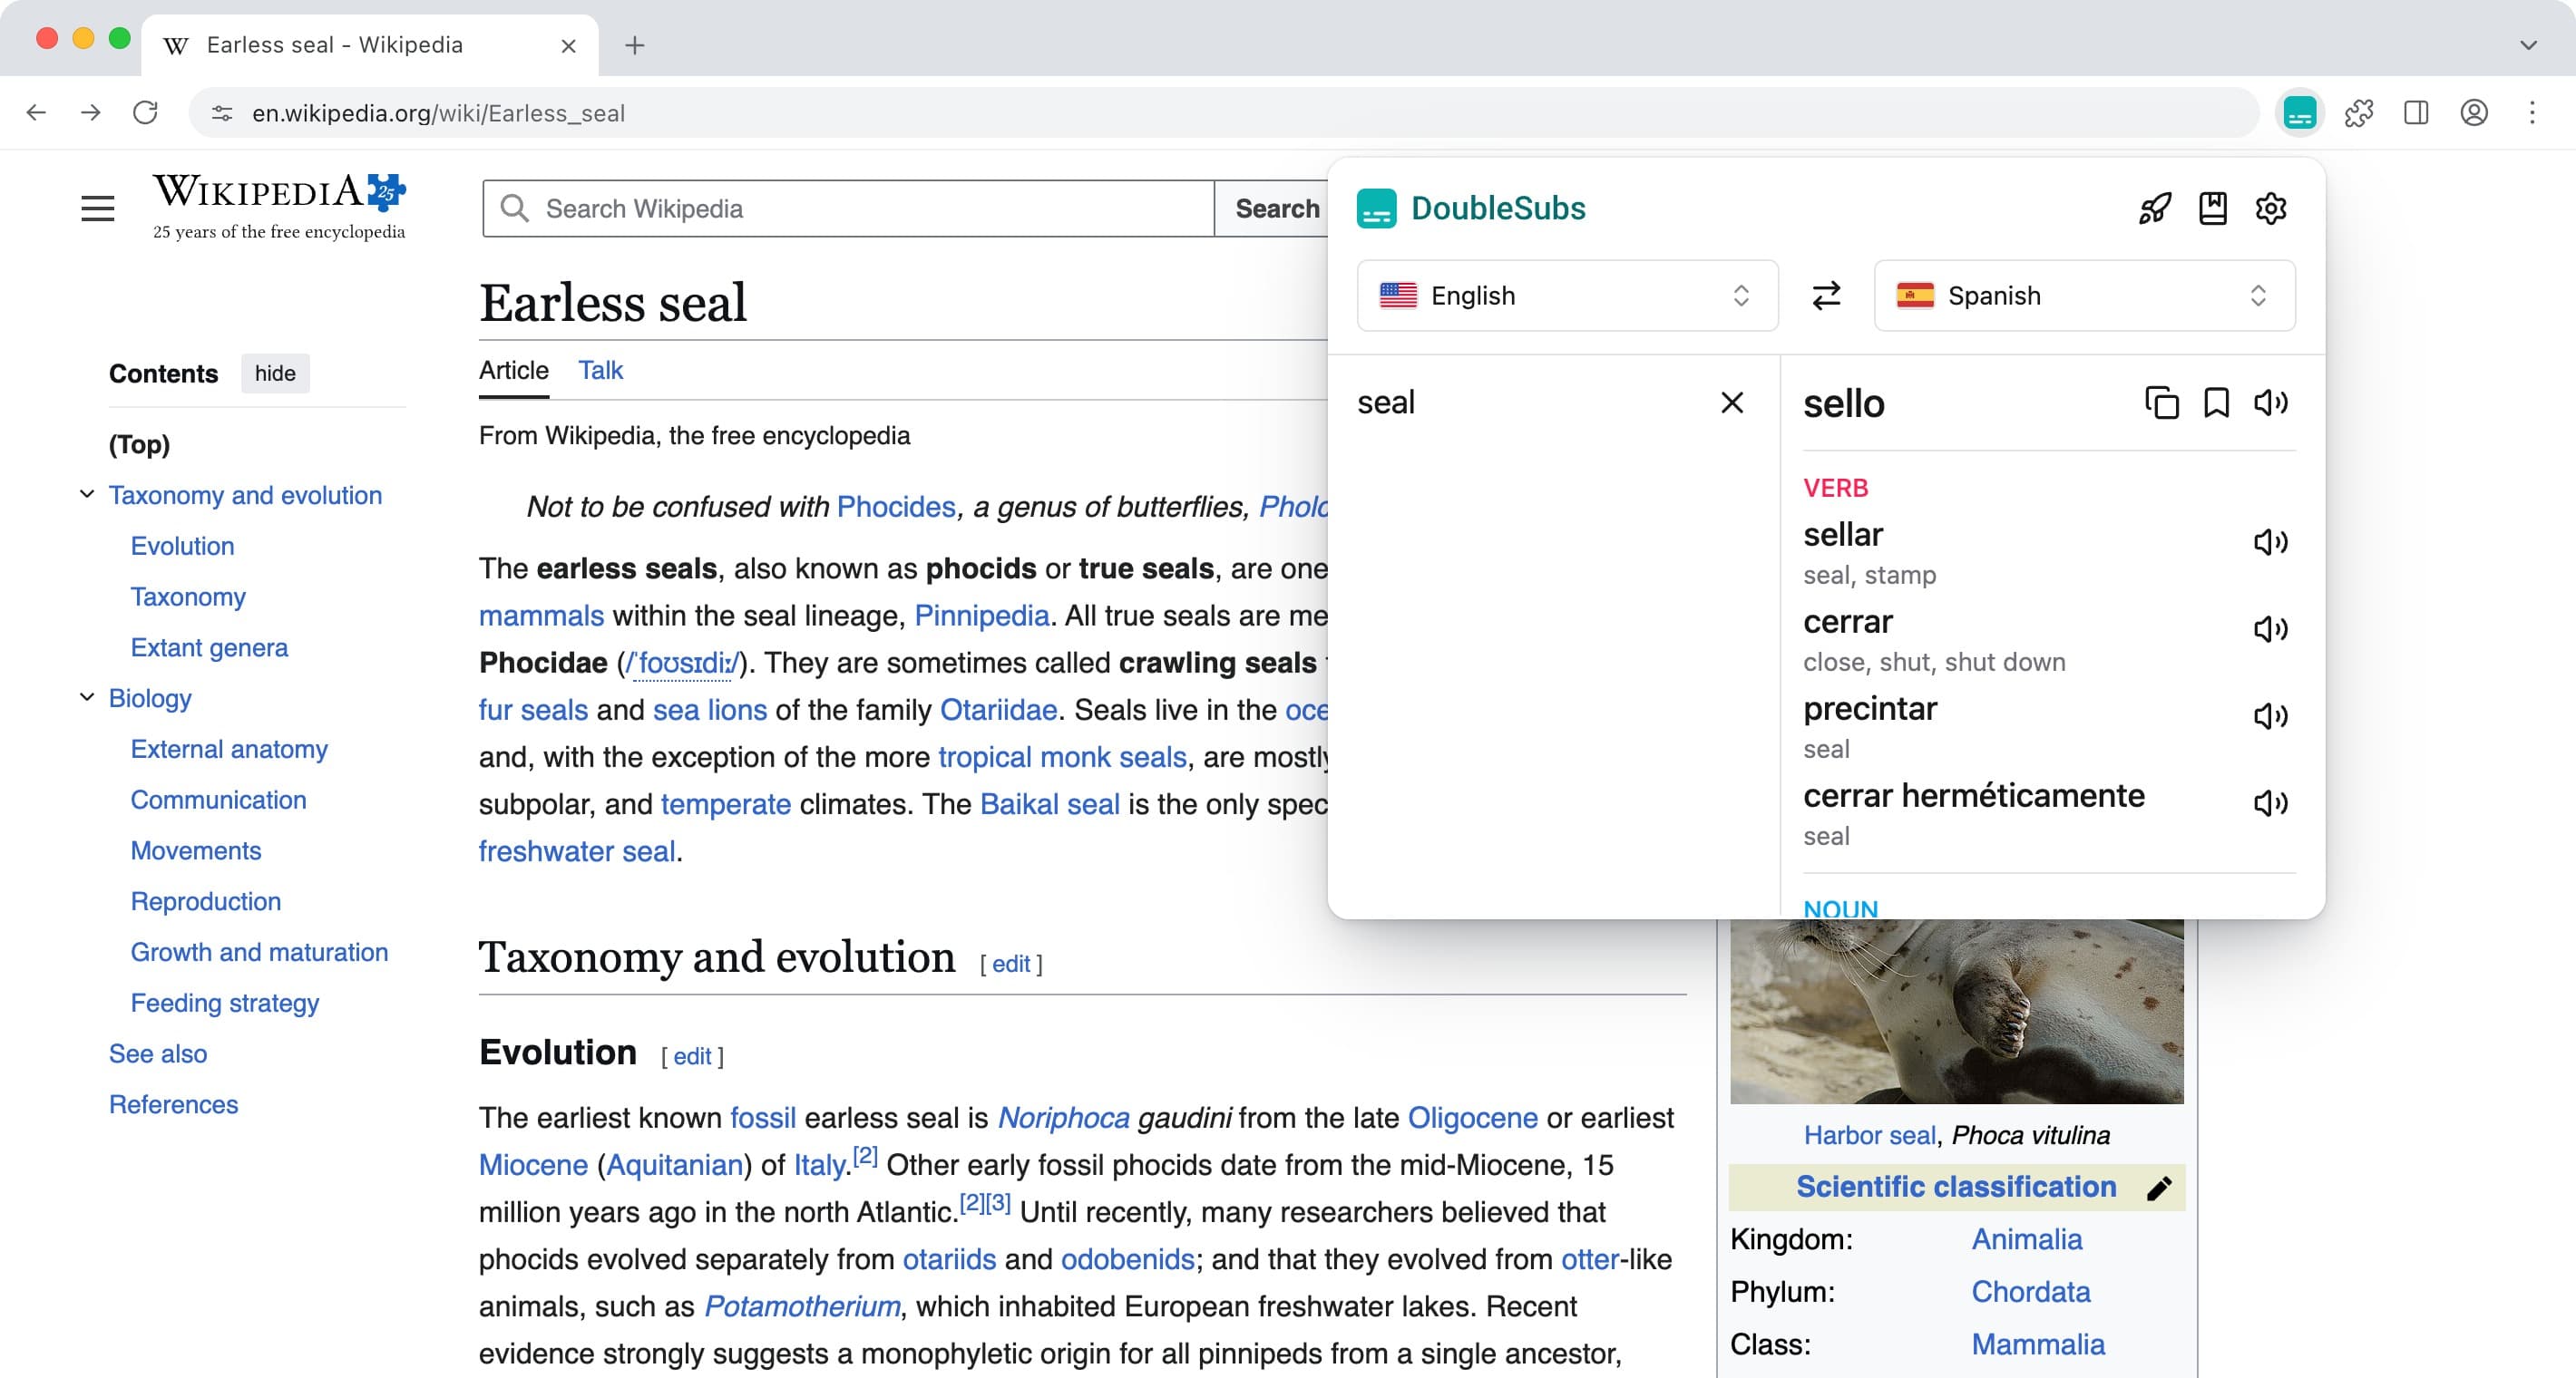This screenshot has height=1378, width=2576.
Task: Click the address bar URL
Action: (x=438, y=113)
